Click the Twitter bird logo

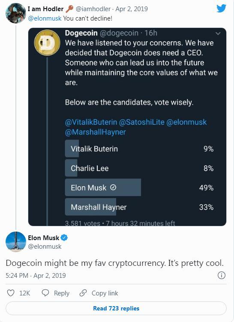coord(221,9)
